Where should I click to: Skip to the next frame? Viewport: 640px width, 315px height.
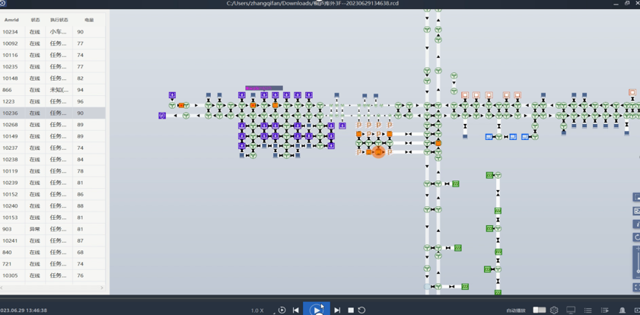click(337, 310)
